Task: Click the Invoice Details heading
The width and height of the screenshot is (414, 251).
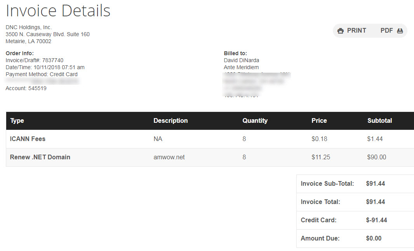Action: (58, 10)
